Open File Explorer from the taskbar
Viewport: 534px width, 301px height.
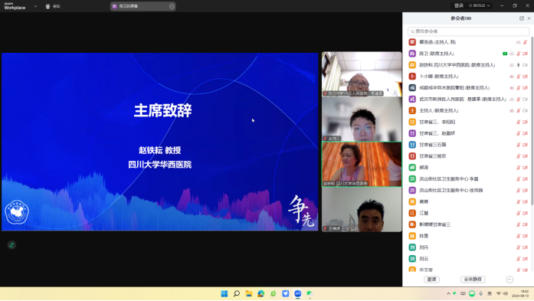coord(248,293)
